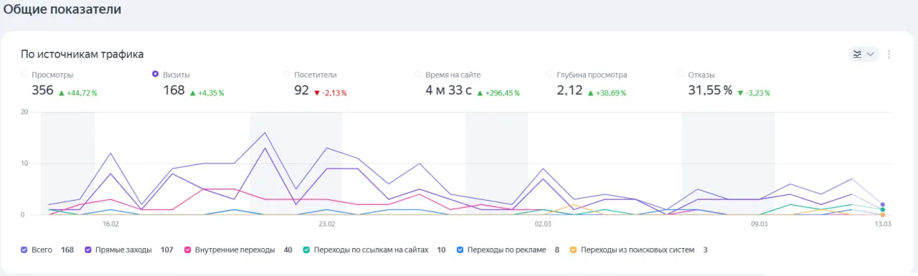Click the 356 views value
The image size is (918, 276).
[42, 90]
